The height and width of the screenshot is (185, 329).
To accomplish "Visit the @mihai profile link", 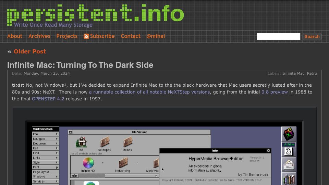I will click(x=156, y=36).
